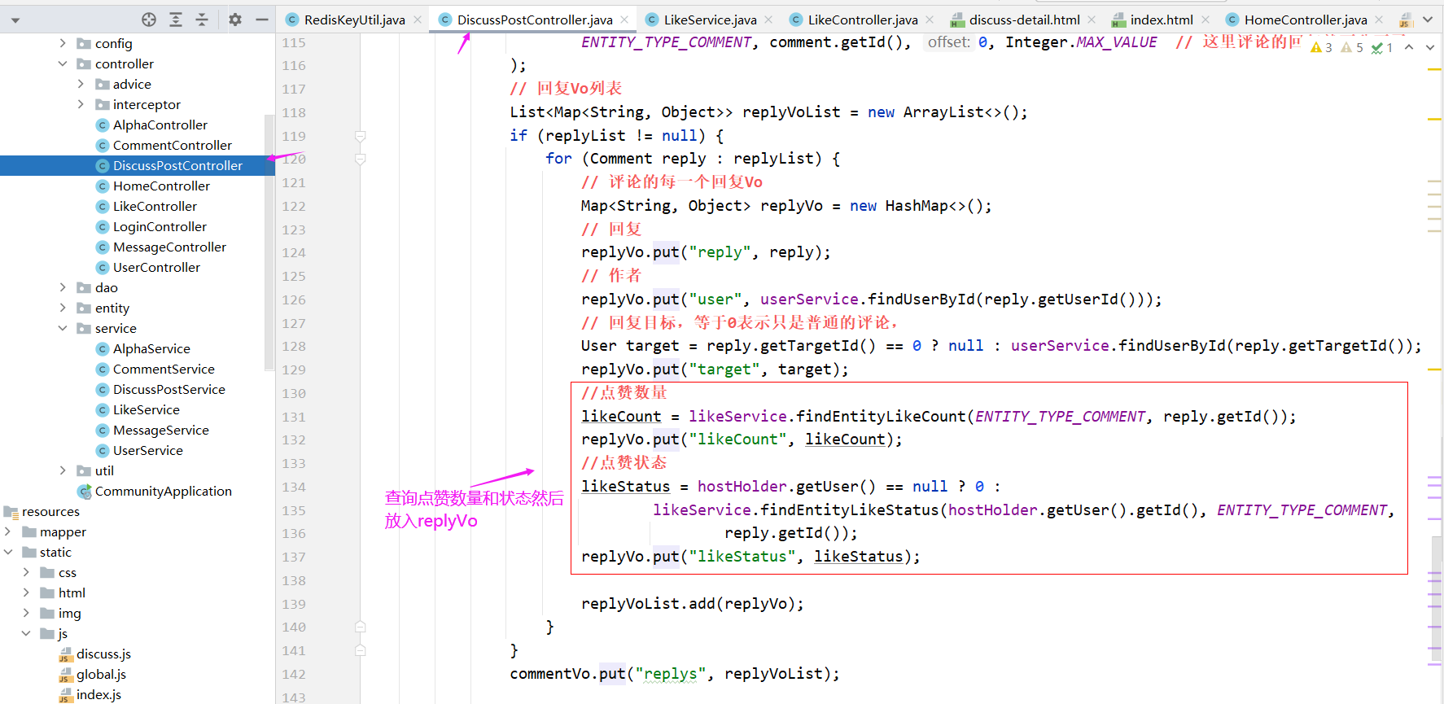Click the warnings count inspection widget
The width and height of the screenshot is (1444, 704).
pyautogui.click(x=1352, y=47)
